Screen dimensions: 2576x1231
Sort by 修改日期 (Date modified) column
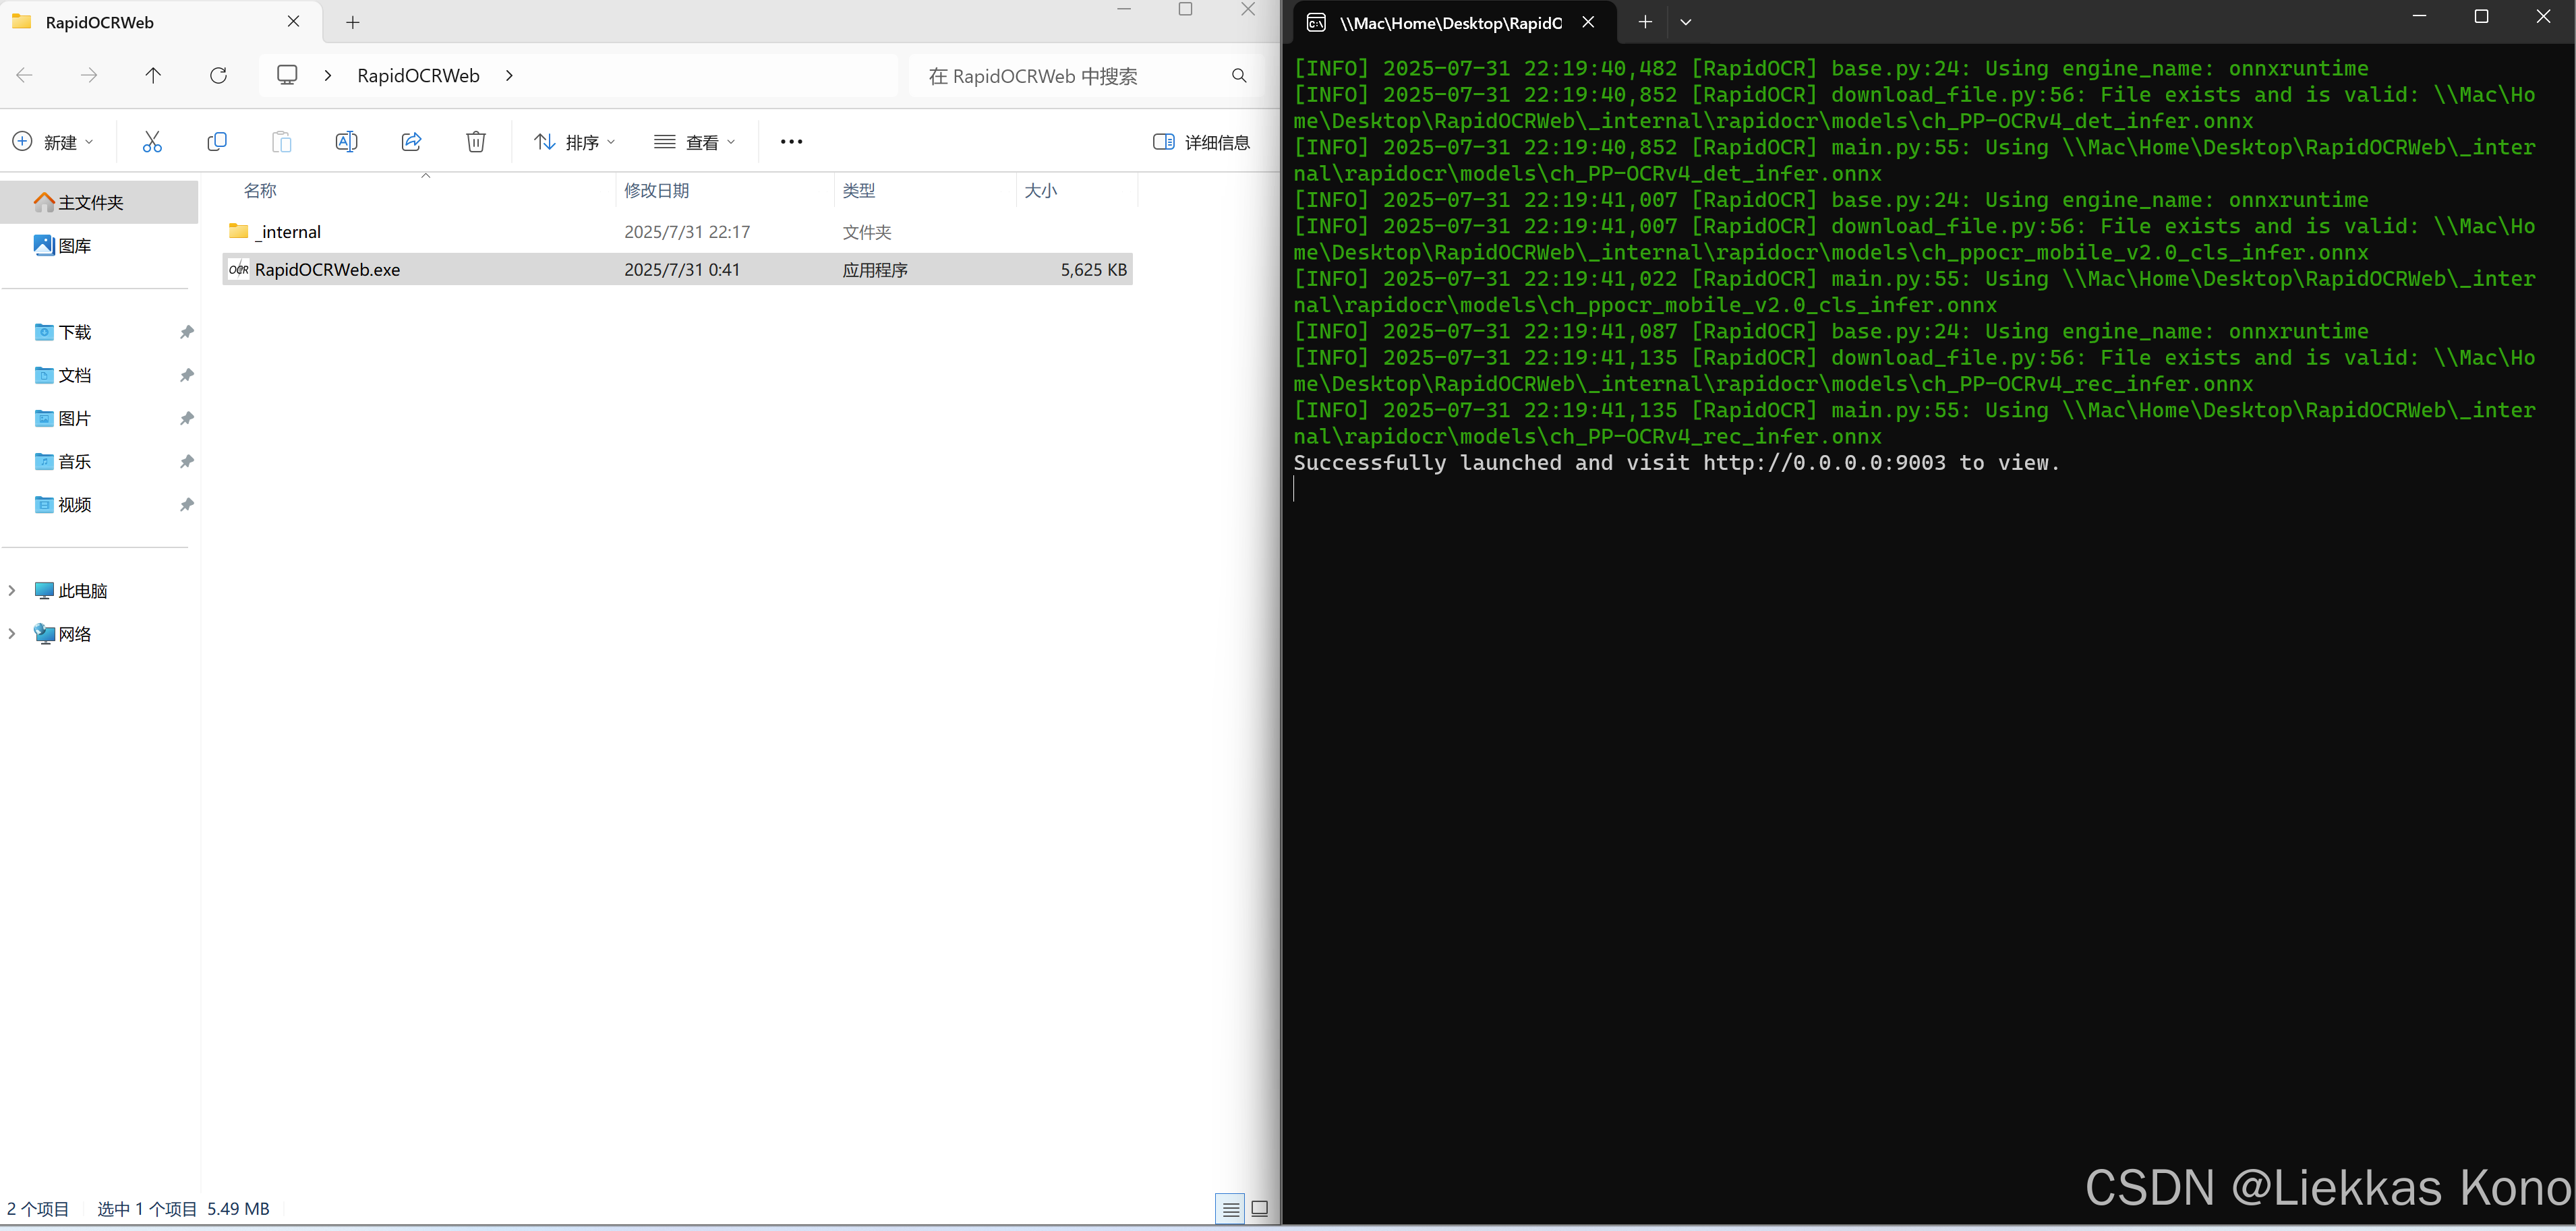(x=657, y=190)
